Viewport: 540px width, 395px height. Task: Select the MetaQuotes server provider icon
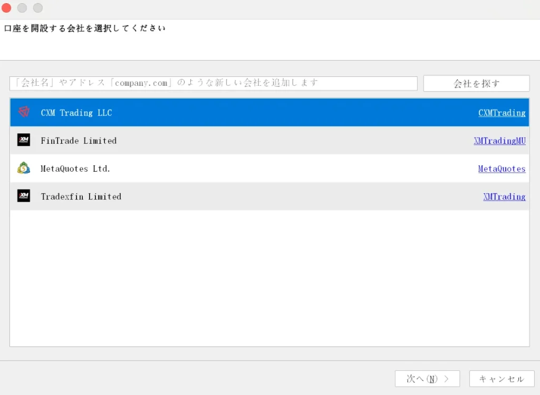(x=23, y=169)
